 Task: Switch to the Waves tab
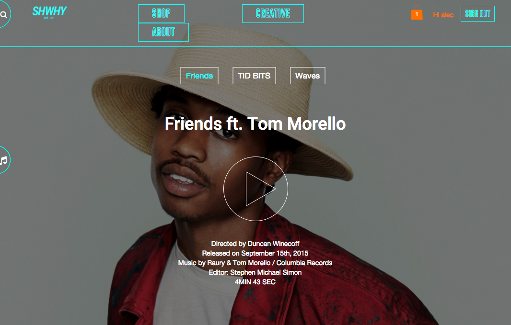point(308,76)
